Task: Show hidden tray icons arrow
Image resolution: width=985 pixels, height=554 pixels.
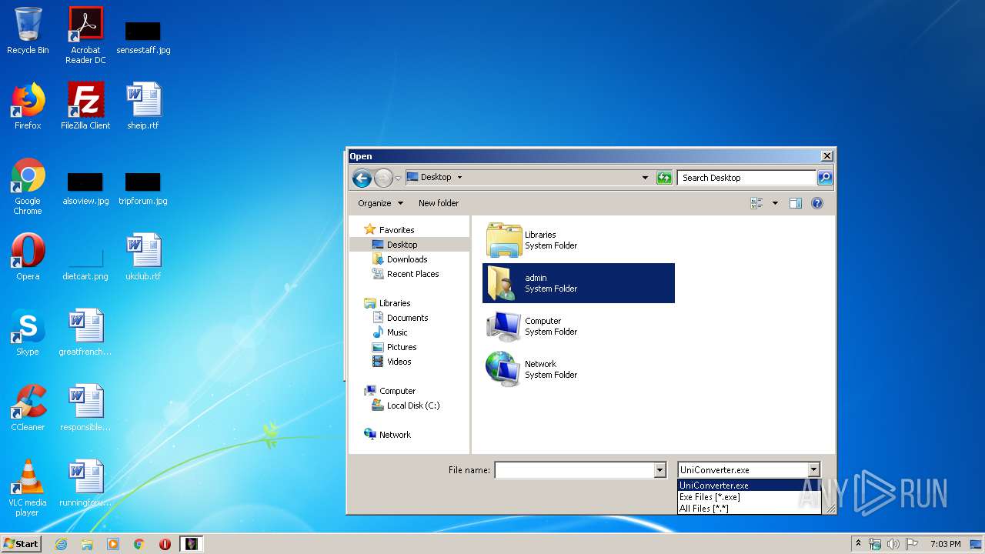Action: [859, 544]
